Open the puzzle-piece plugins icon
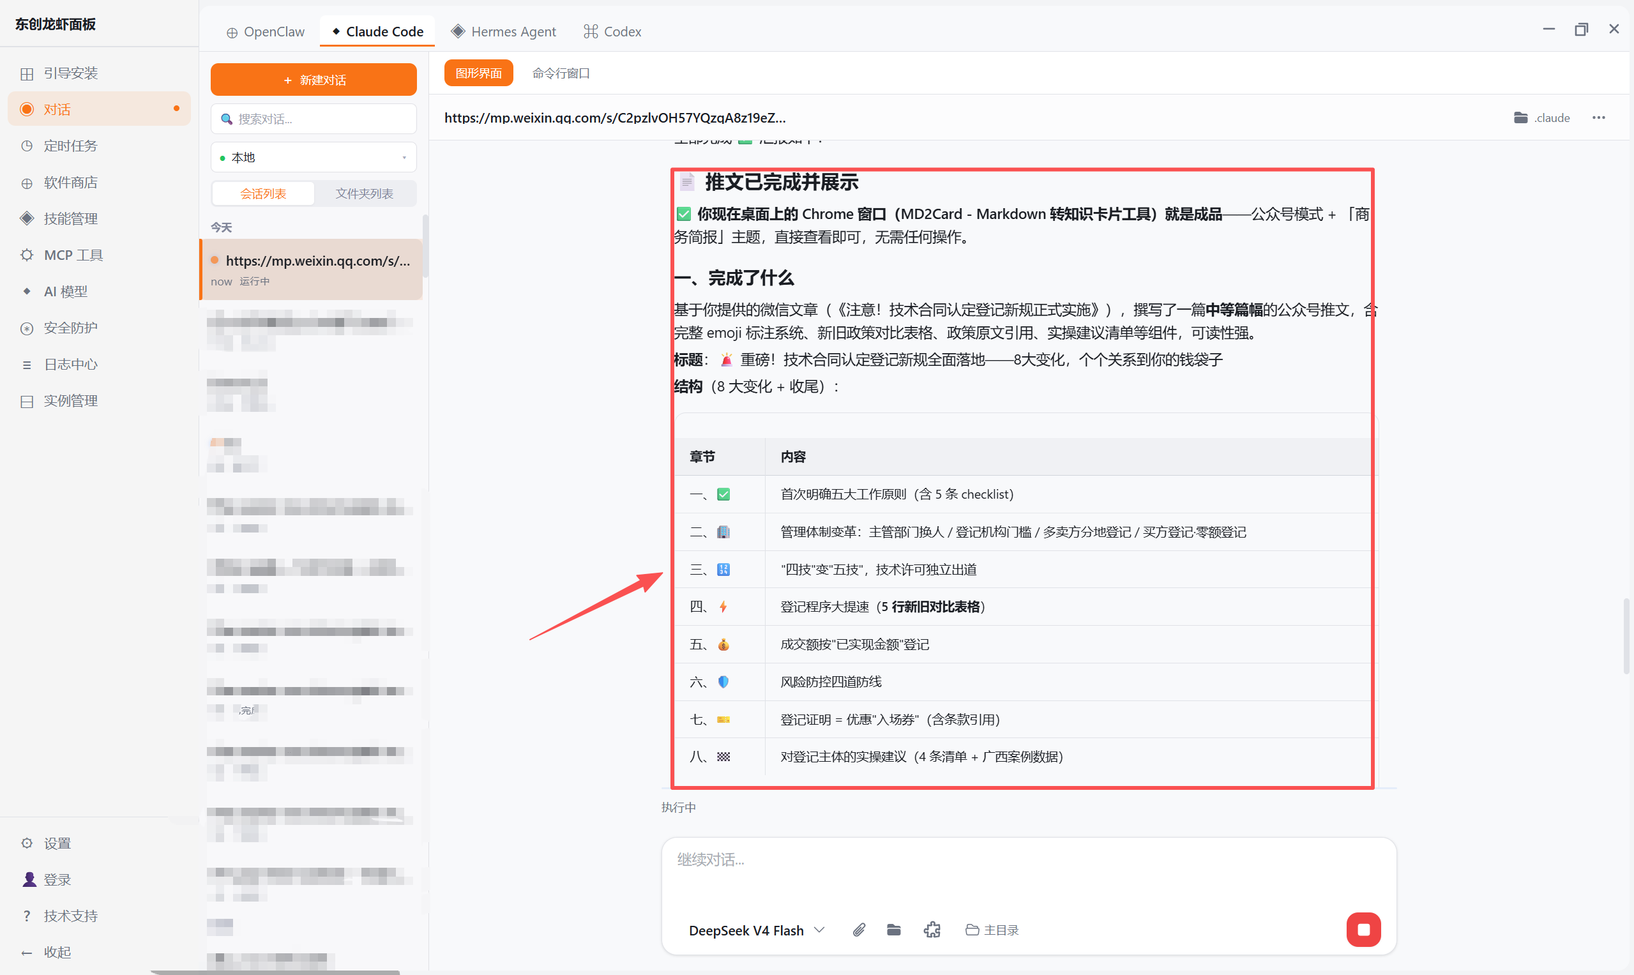The width and height of the screenshot is (1634, 975). tap(932, 930)
